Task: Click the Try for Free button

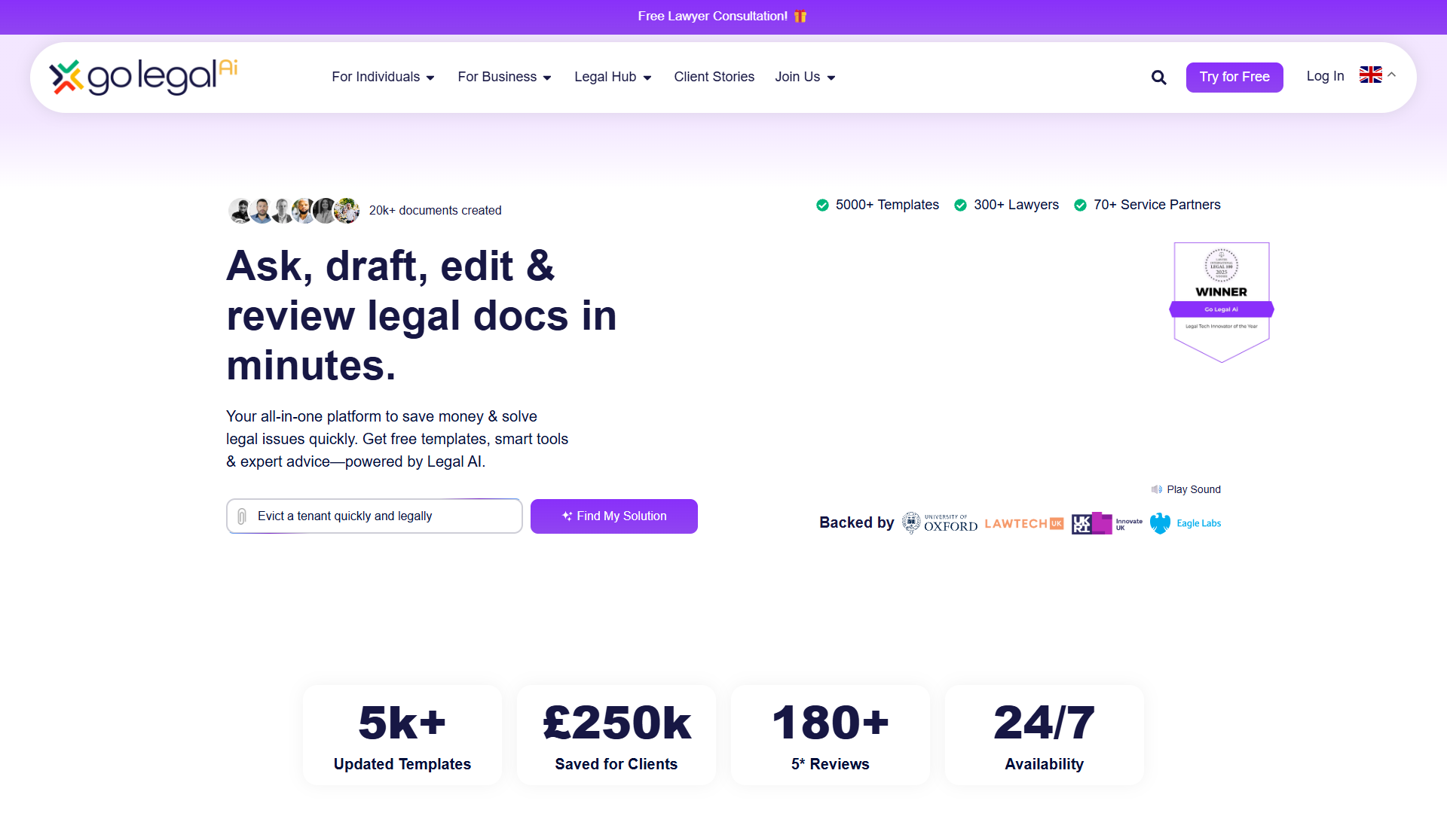Action: click(x=1234, y=77)
